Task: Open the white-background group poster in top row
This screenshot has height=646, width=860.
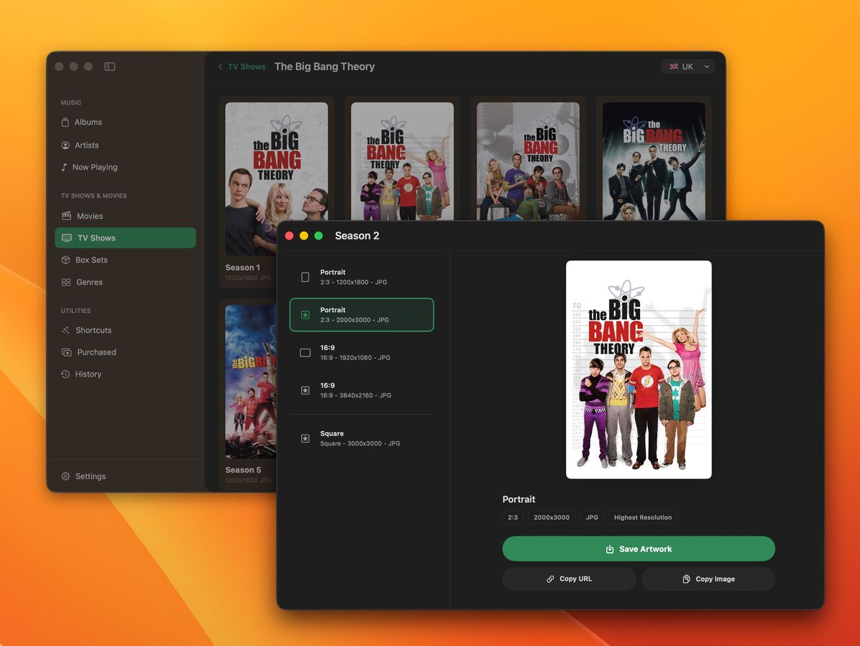Action: [402, 161]
